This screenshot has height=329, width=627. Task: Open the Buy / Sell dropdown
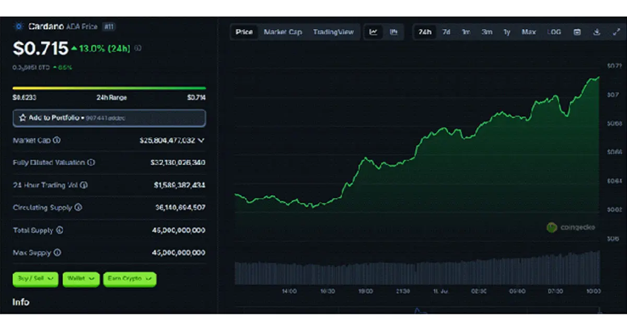click(37, 279)
